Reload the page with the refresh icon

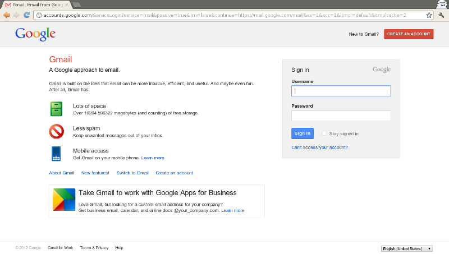pos(26,15)
